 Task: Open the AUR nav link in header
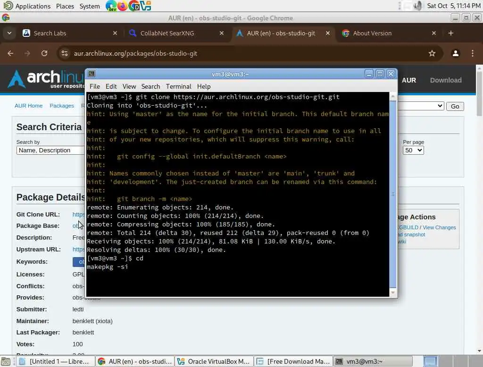pyautogui.click(x=409, y=80)
